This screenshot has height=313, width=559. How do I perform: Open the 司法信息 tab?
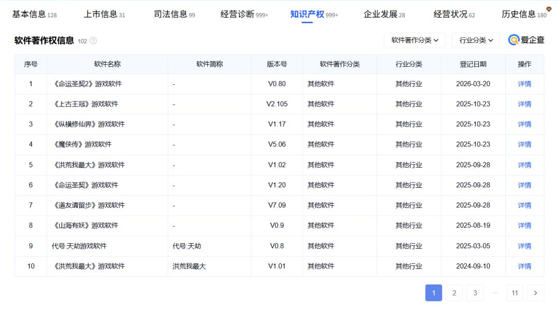click(x=174, y=14)
